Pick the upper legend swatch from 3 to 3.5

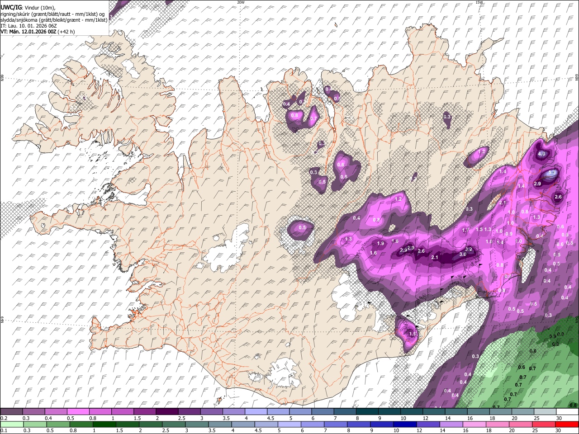click(x=211, y=412)
